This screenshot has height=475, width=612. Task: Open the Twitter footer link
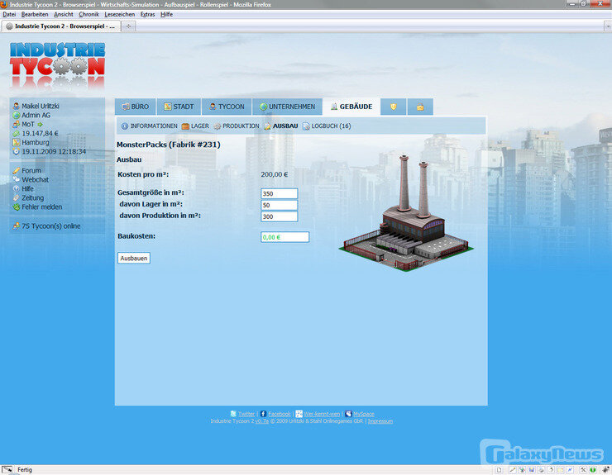tap(246, 414)
